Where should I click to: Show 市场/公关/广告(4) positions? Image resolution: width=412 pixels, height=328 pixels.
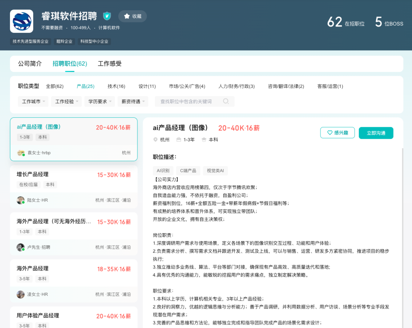click(187, 86)
